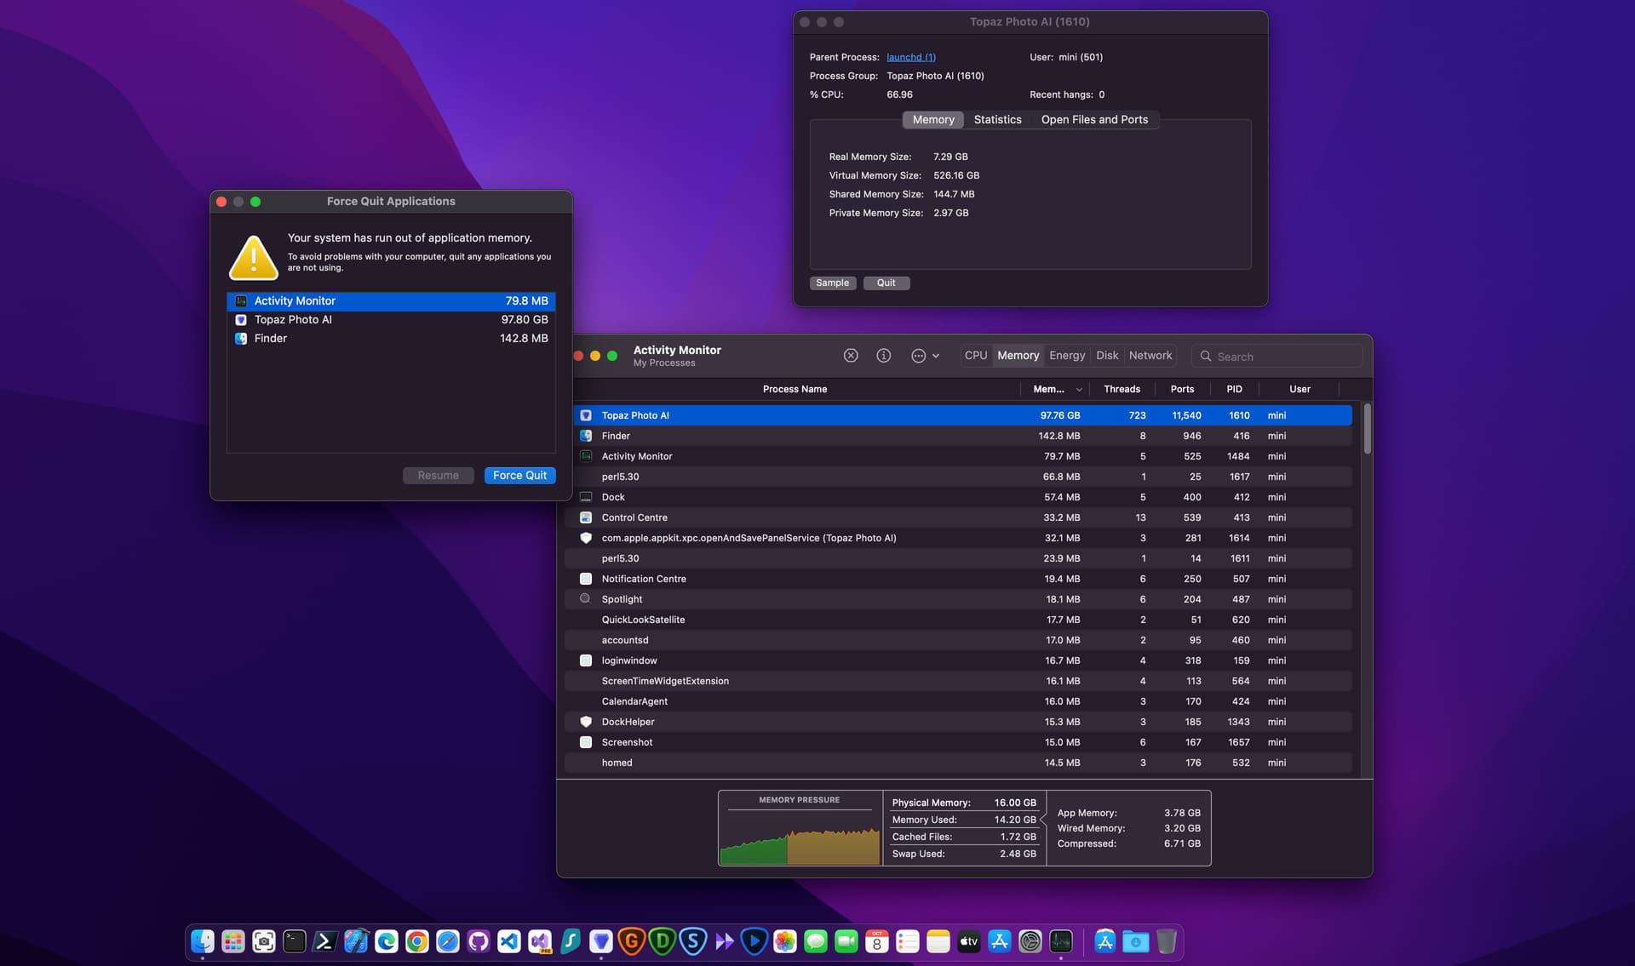Click the Trash icon in Dock
Viewport: 1635px width, 966px height.
pyautogui.click(x=1166, y=941)
